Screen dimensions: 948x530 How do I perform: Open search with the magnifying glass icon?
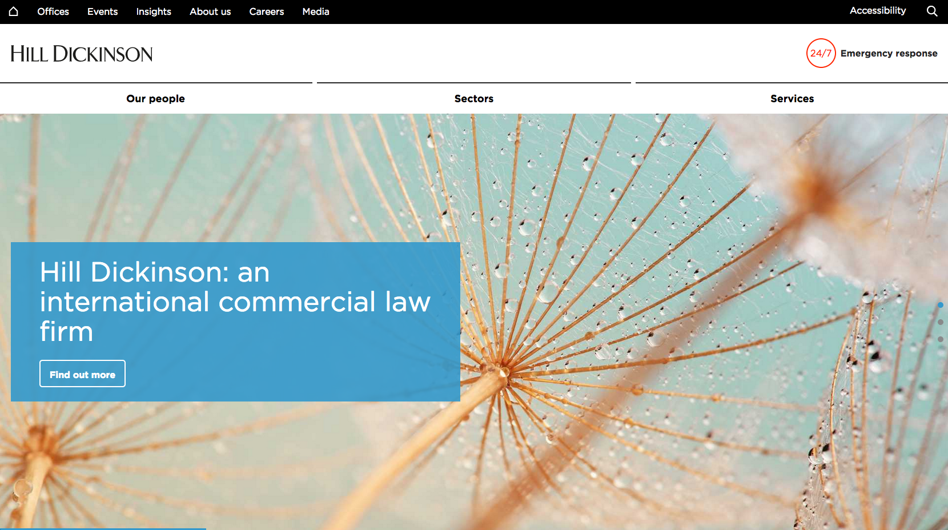(932, 11)
